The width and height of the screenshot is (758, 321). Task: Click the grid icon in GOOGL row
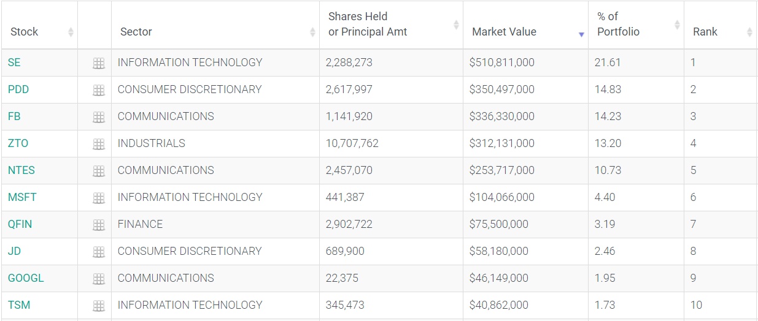pyautogui.click(x=98, y=279)
